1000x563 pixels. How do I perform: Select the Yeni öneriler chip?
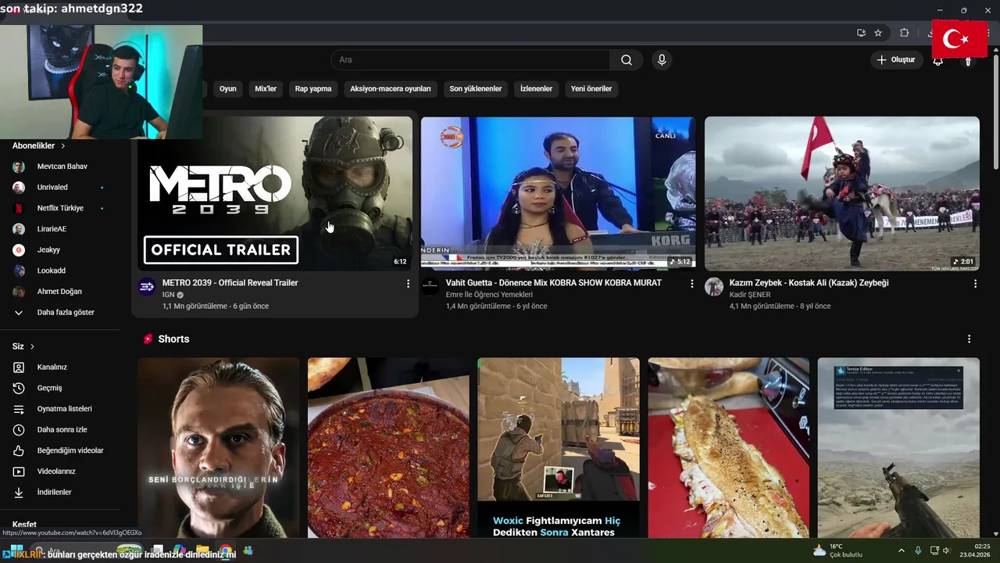pos(591,89)
